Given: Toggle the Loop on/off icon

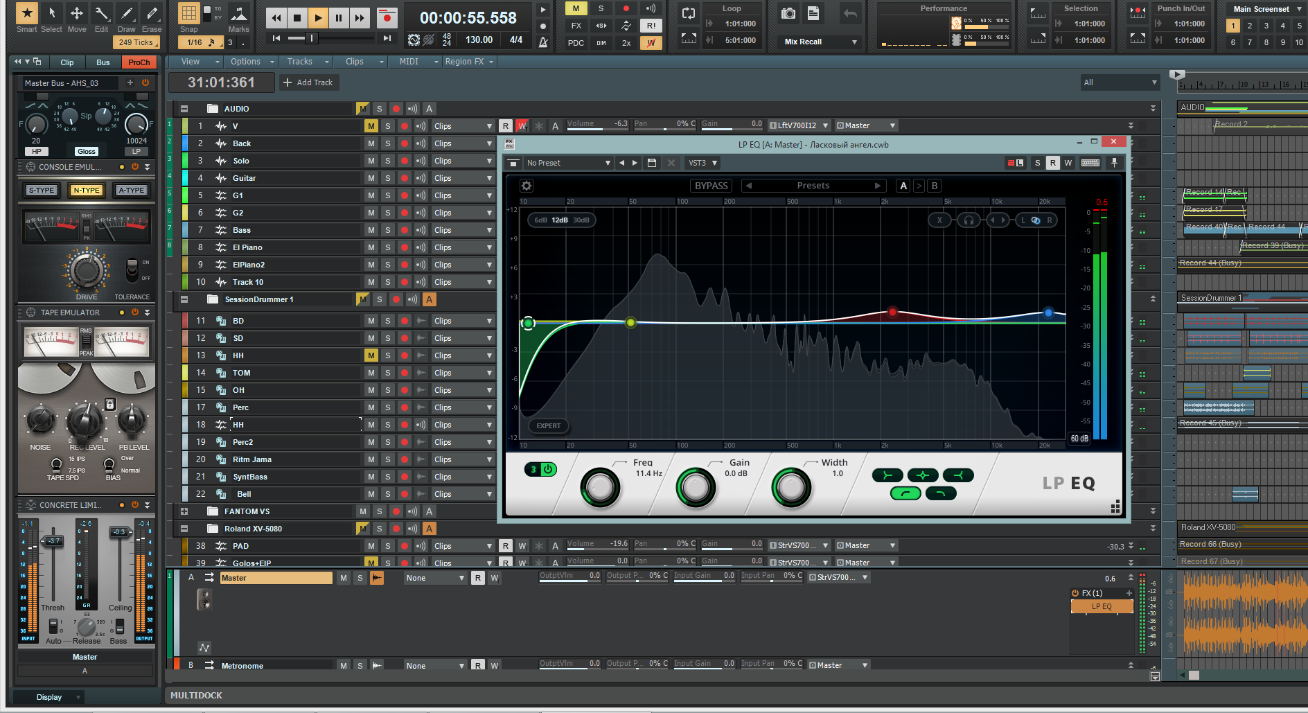Looking at the screenshot, I should tap(688, 13).
